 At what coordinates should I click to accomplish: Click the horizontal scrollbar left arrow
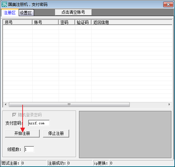(6, 105)
